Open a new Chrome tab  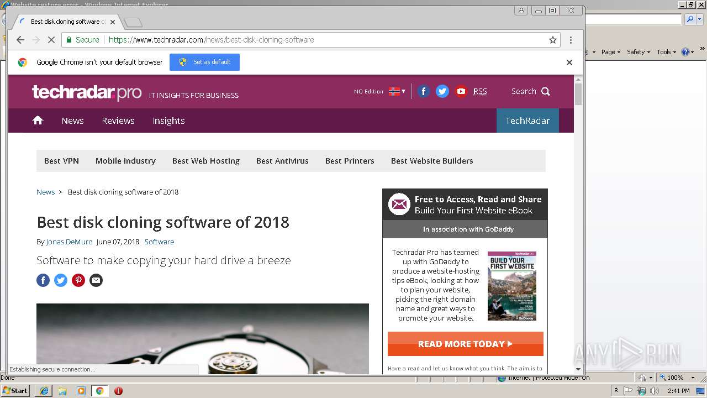(x=133, y=23)
